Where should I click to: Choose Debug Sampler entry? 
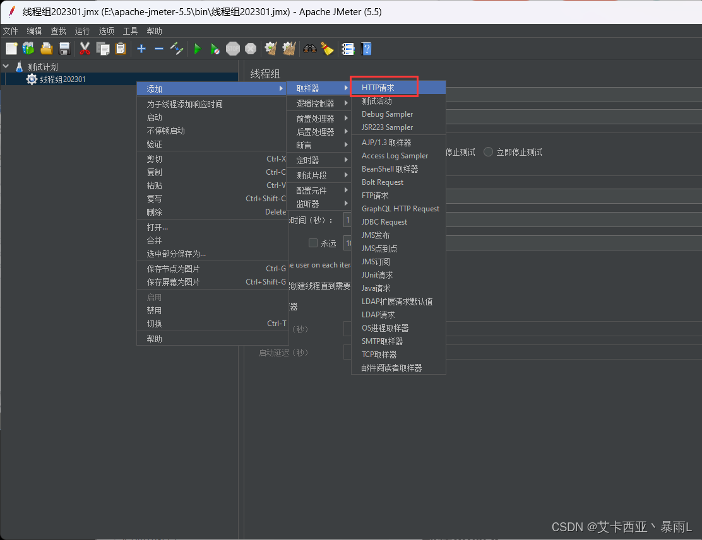click(x=398, y=114)
